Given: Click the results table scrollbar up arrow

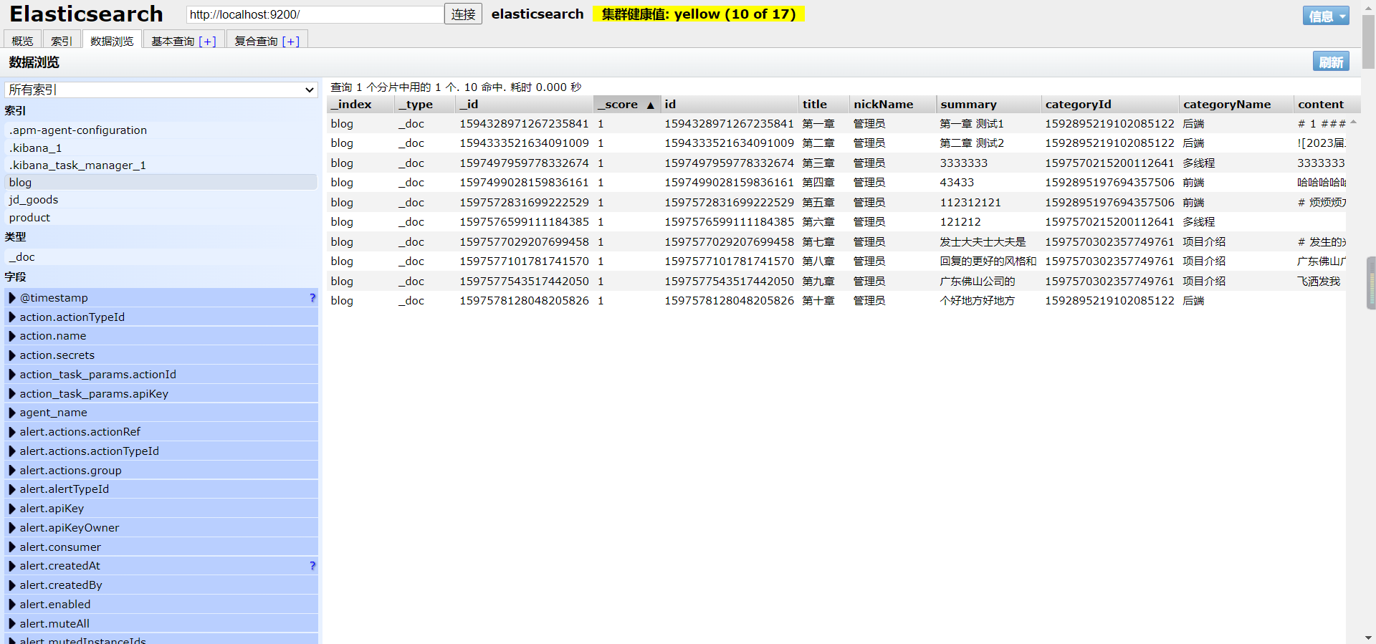Looking at the screenshot, I should click(x=1353, y=122).
